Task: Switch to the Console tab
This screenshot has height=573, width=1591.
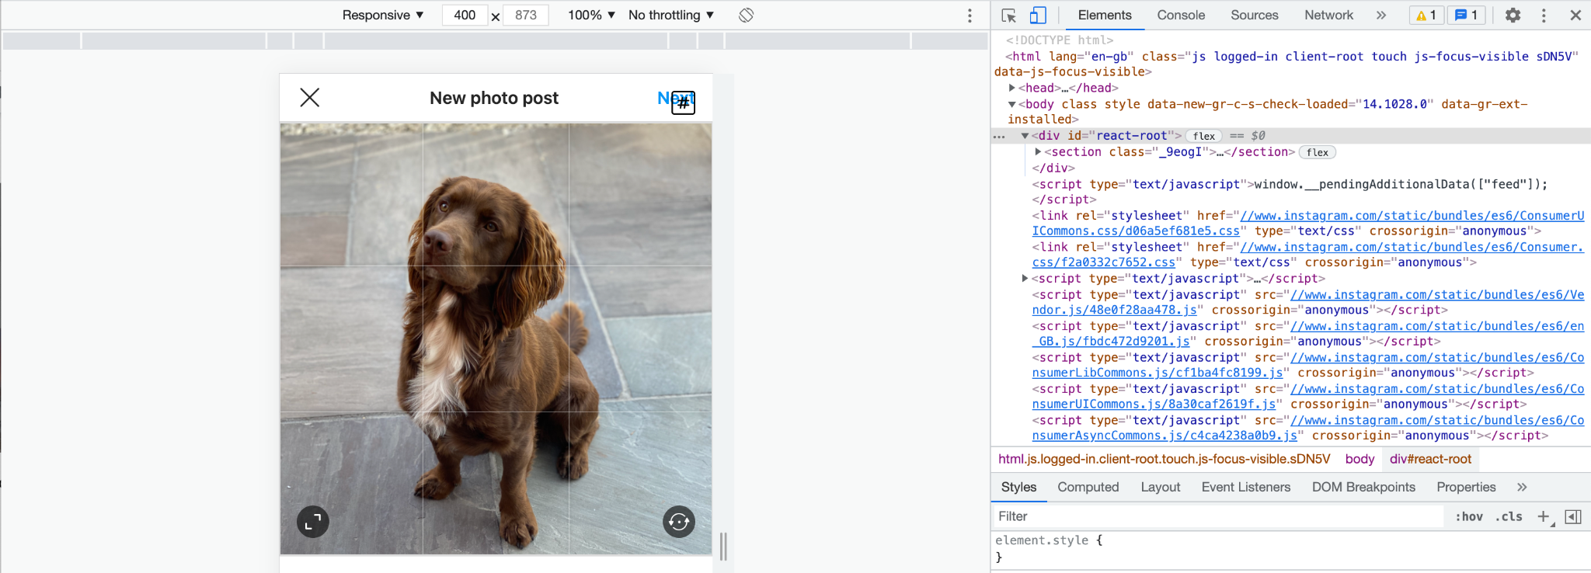Action: [x=1181, y=15]
